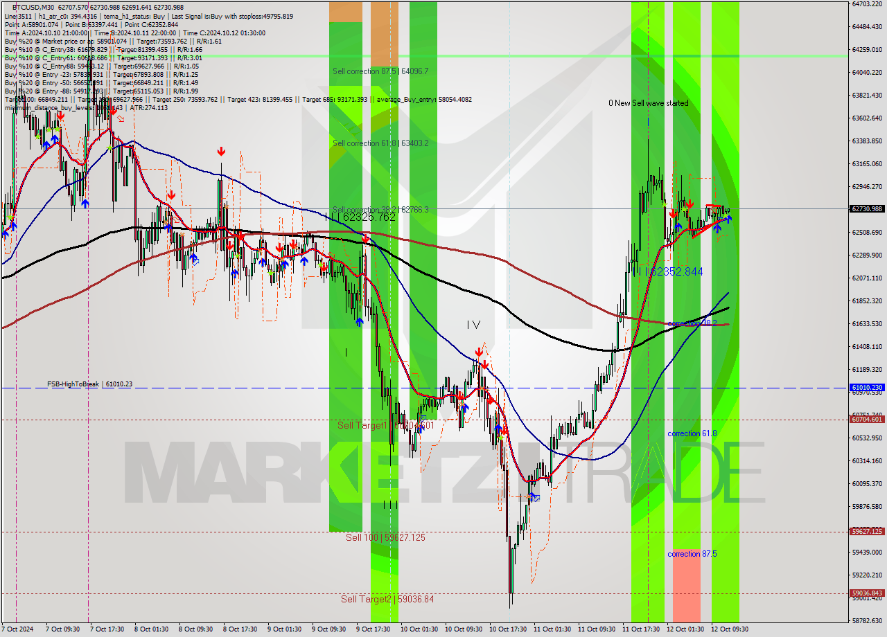Screen dimensions: 887x637
Task: Click the 'I V' wave count label
Action: 473,324
